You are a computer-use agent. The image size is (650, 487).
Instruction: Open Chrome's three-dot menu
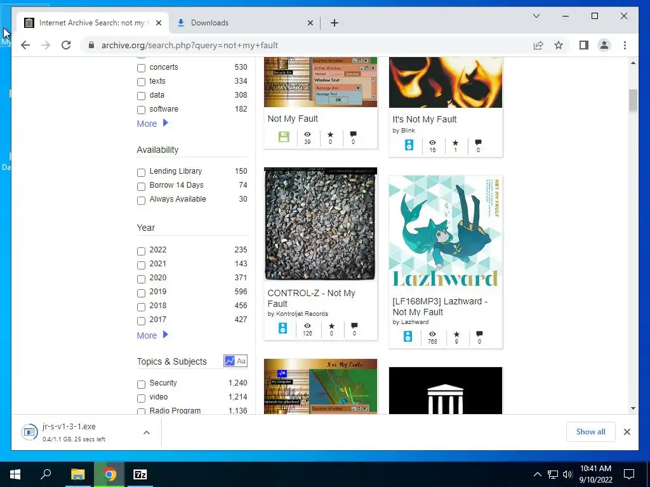click(x=625, y=45)
